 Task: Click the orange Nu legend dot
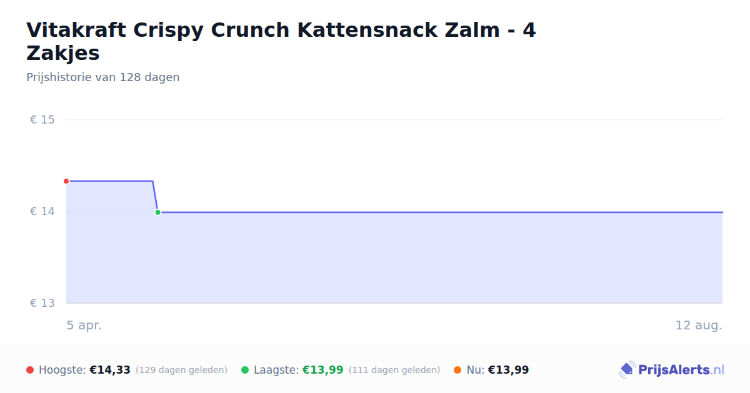coord(457,370)
